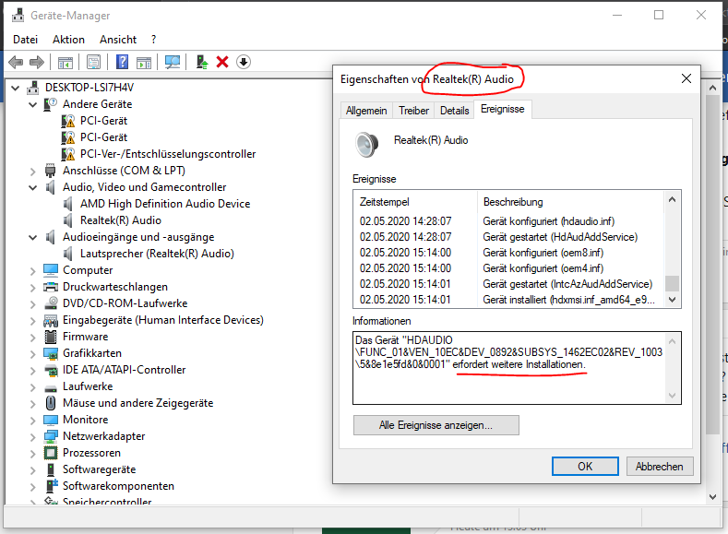Collapse the Andere Geräte category
The image size is (728, 534).
[x=32, y=104]
